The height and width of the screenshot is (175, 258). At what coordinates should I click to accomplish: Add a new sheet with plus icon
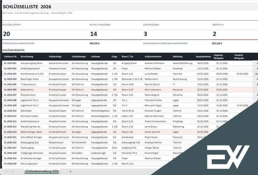(x=70, y=171)
